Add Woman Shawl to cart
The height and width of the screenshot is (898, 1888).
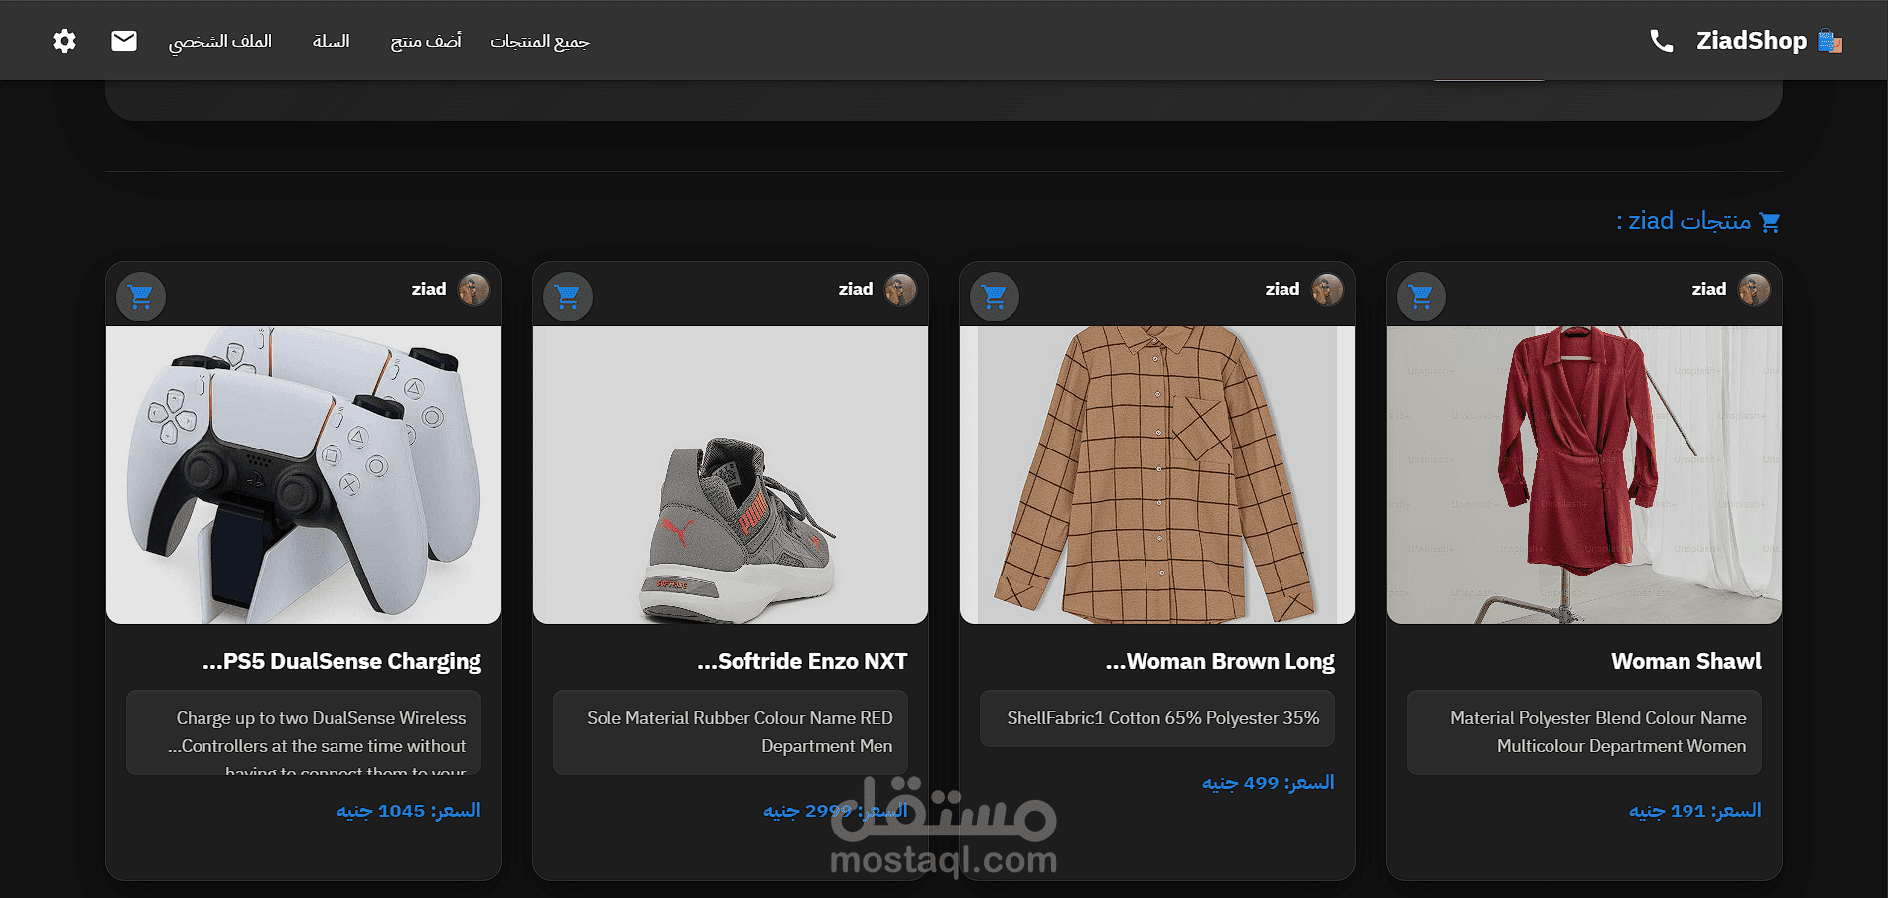tap(1421, 296)
